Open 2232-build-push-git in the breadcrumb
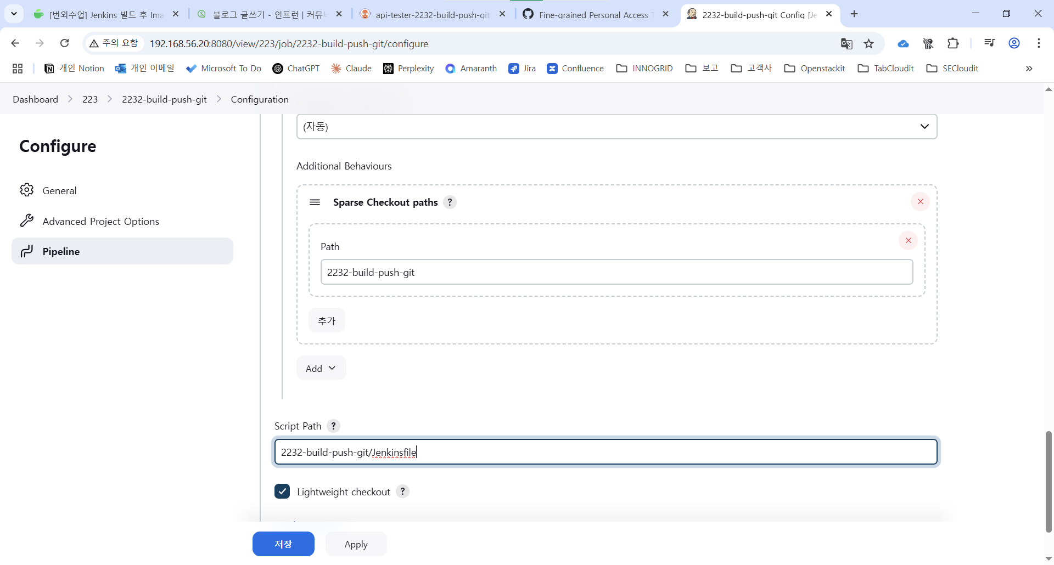The width and height of the screenshot is (1054, 565). tap(165, 99)
